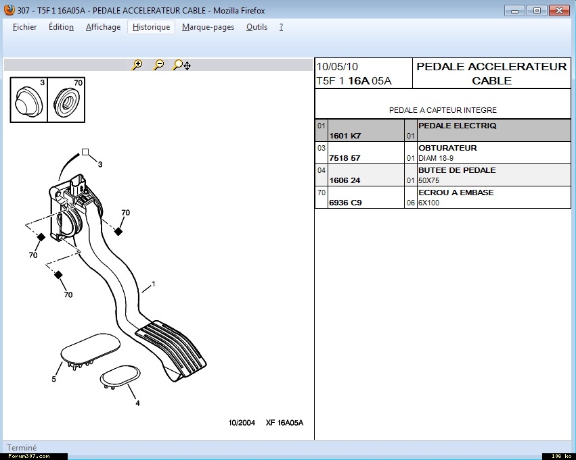
Task: Minimize the Firefox window
Action: pyautogui.click(x=514, y=11)
